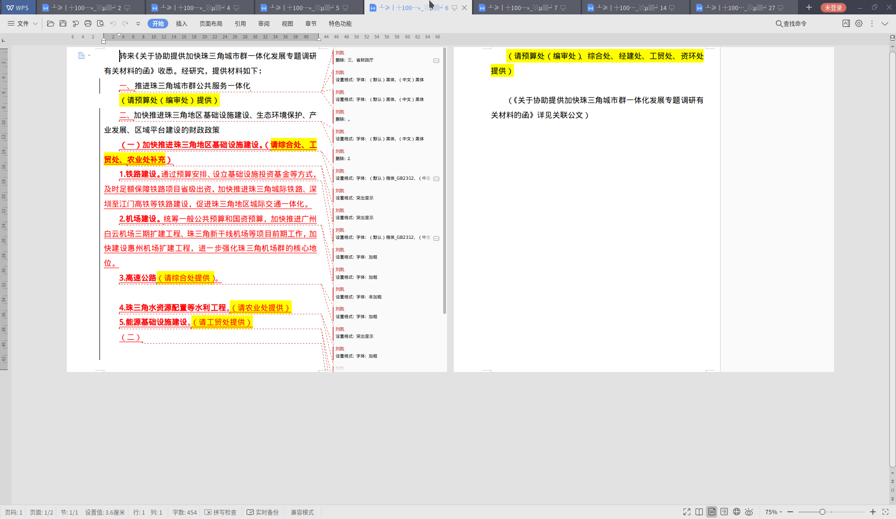Click the page navigation icon beside first line
896x519 pixels.
tap(82, 56)
